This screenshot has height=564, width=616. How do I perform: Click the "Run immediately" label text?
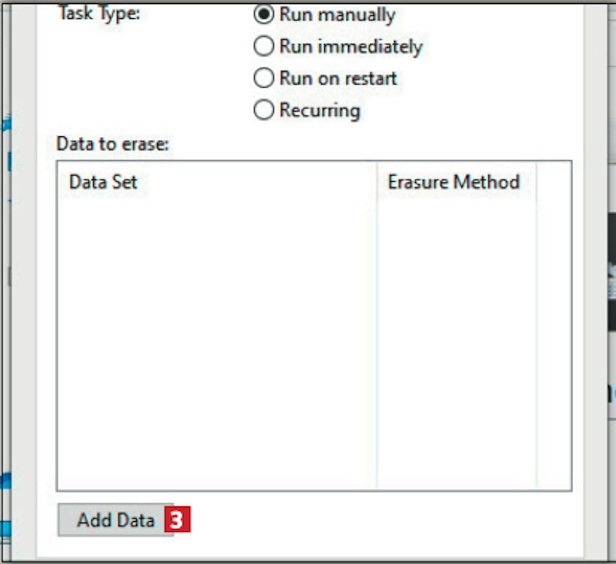[x=351, y=46]
